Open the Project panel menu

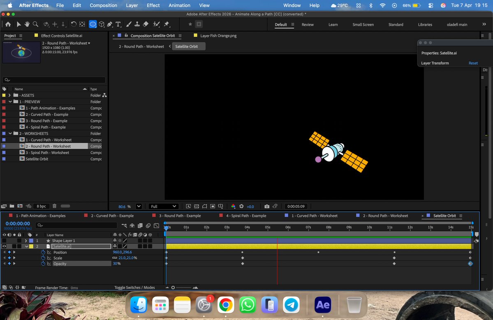pos(21,36)
